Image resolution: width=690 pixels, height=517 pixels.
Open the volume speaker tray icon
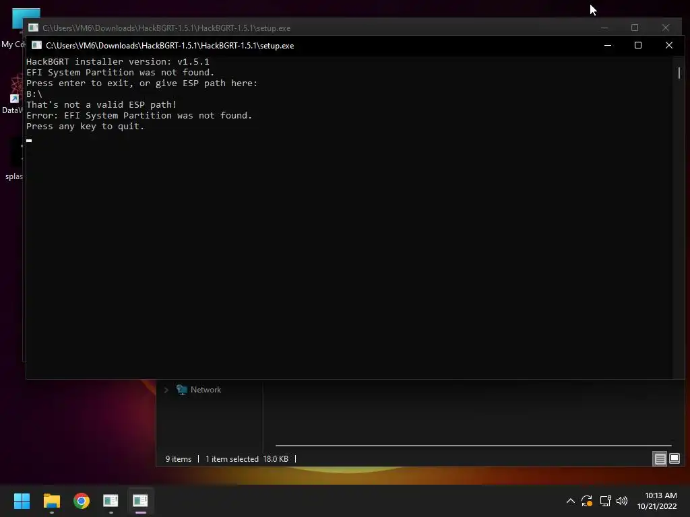(x=622, y=501)
